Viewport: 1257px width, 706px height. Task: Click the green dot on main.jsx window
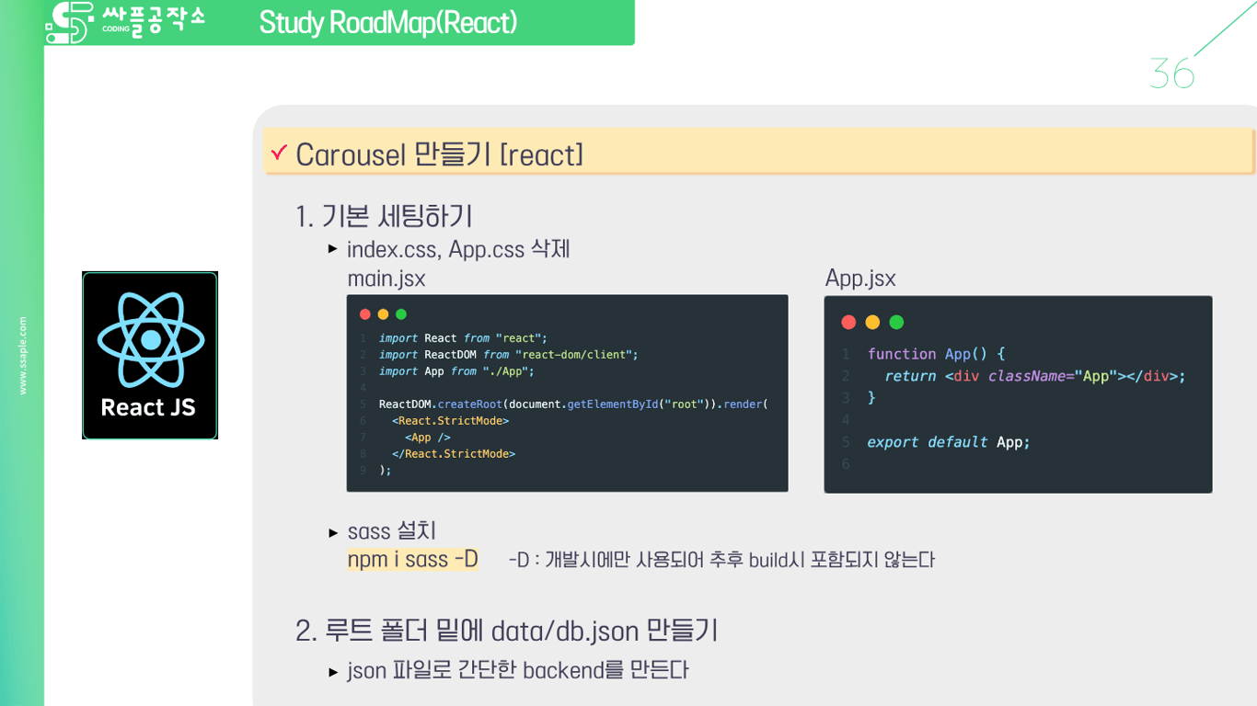pyautogui.click(x=403, y=313)
